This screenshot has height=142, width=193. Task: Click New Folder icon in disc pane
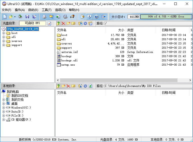click(x=68, y=23)
